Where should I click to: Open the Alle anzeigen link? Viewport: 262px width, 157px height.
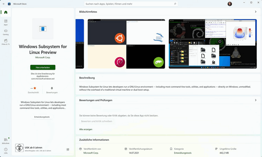pyautogui.click(x=86, y=129)
